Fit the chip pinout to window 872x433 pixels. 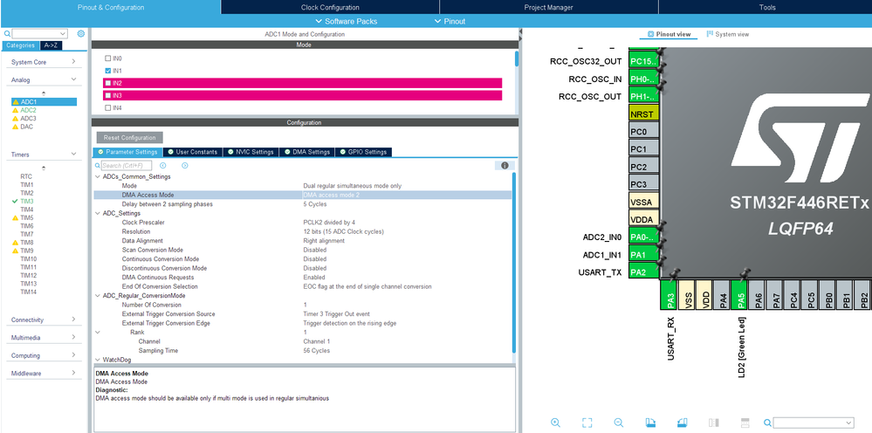coord(587,423)
